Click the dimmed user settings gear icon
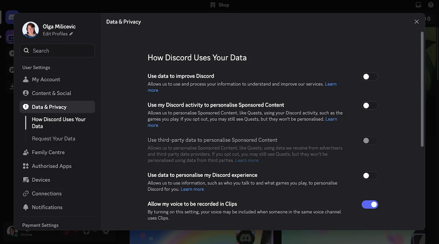 (x=106, y=232)
